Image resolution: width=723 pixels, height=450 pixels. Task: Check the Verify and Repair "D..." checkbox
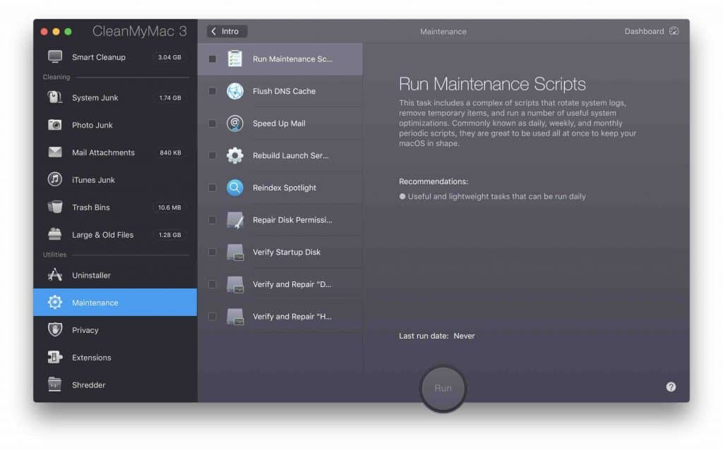coord(212,284)
